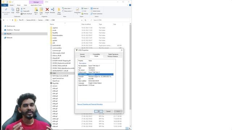Open the File menu

point(5,5)
